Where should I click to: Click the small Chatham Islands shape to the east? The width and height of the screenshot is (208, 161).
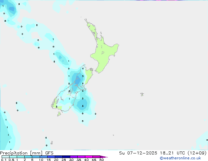142,94
